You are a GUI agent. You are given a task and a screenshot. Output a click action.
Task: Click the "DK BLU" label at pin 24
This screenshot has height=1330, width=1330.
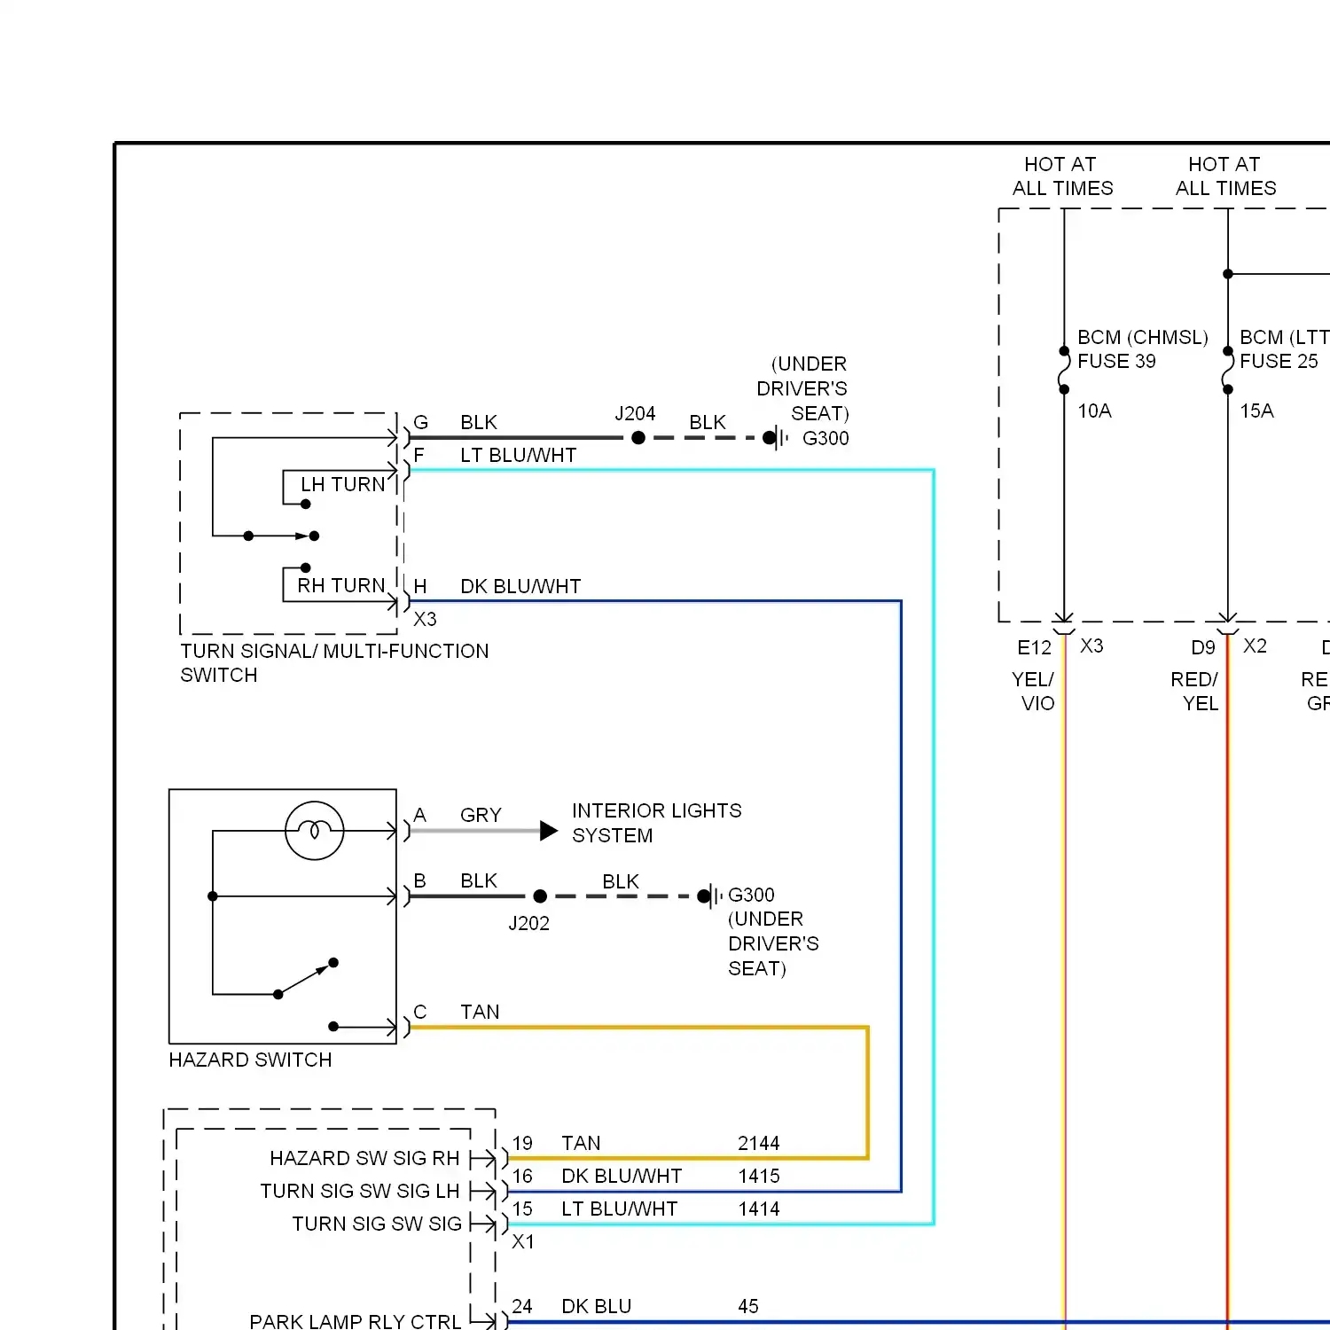pyautogui.click(x=597, y=1306)
